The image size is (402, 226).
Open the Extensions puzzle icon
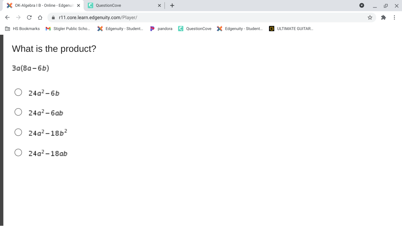[383, 17]
